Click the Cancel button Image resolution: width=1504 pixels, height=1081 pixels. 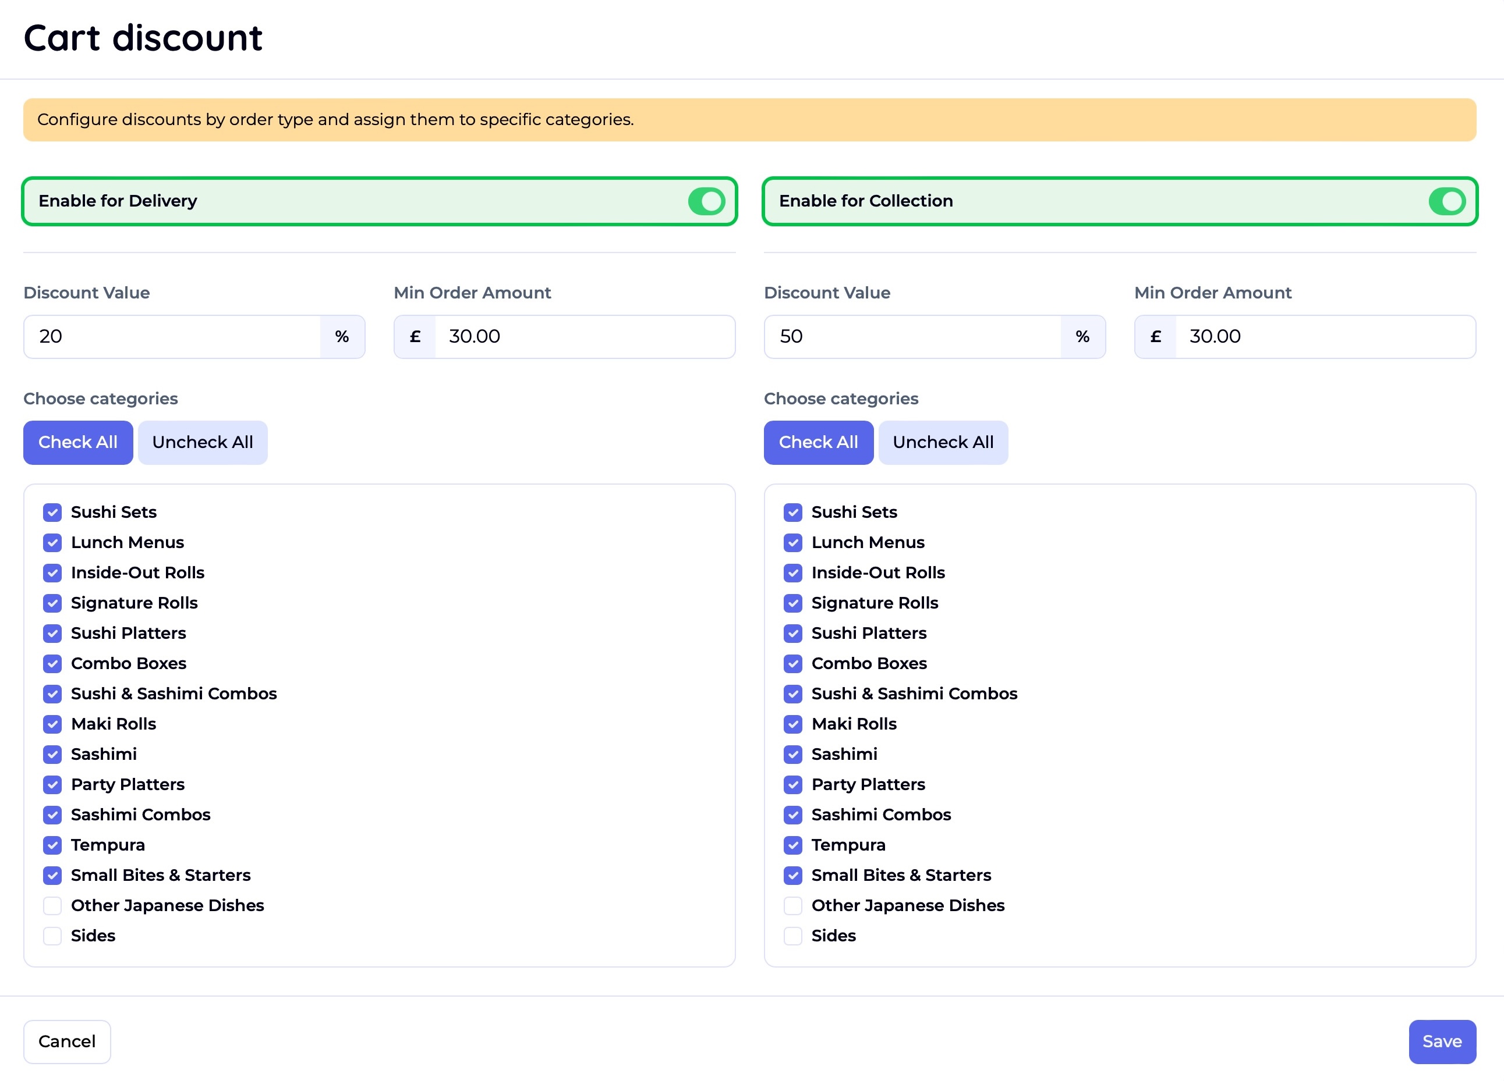tap(67, 1041)
